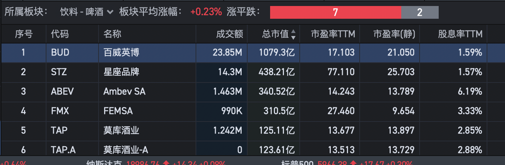Sort table by 代码 column header

[x=60, y=34]
